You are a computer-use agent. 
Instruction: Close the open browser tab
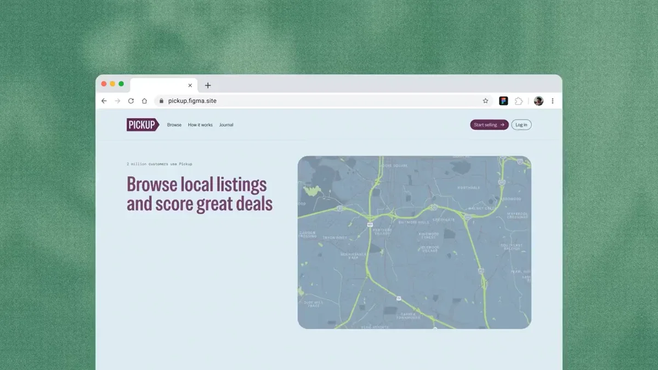click(x=190, y=85)
